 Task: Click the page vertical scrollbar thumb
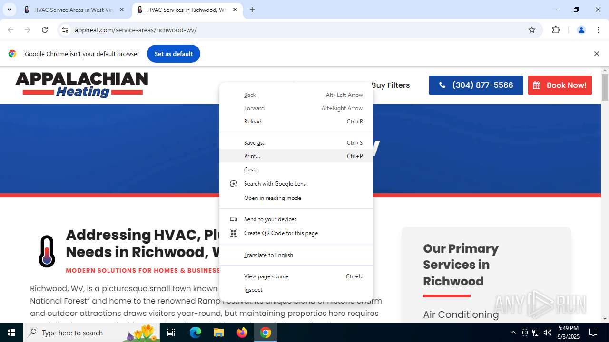pos(605,87)
